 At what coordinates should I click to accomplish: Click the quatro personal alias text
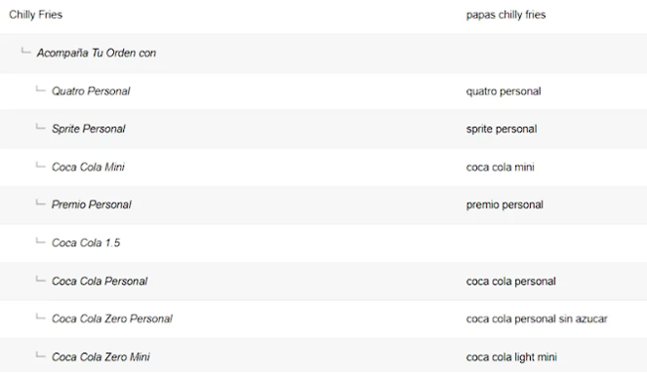coord(503,91)
